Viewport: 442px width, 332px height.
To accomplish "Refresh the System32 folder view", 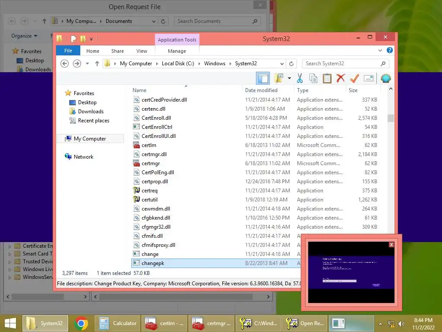I will tap(291, 64).
